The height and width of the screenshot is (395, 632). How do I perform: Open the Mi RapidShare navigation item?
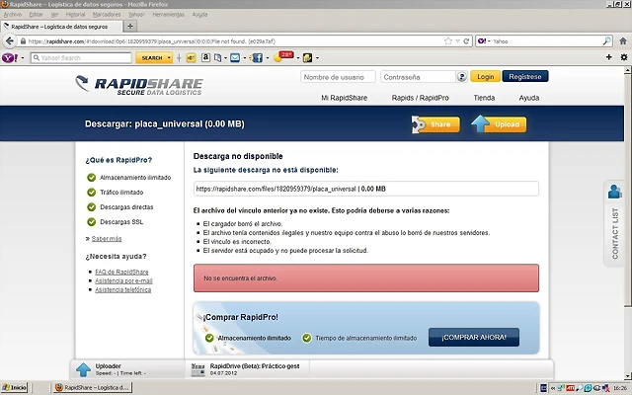pyautogui.click(x=345, y=98)
